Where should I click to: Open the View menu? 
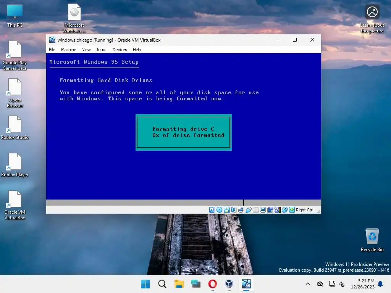click(x=86, y=50)
